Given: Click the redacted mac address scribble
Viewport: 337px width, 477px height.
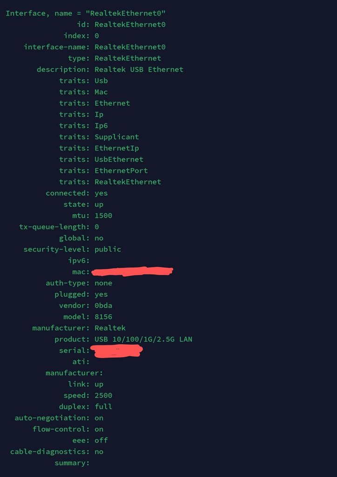Looking at the screenshot, I should tap(132, 271).
